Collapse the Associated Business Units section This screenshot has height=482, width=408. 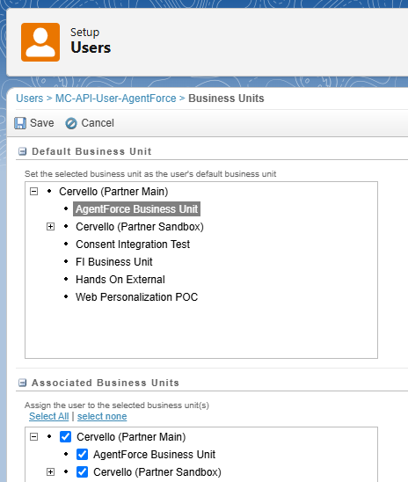coord(23,383)
